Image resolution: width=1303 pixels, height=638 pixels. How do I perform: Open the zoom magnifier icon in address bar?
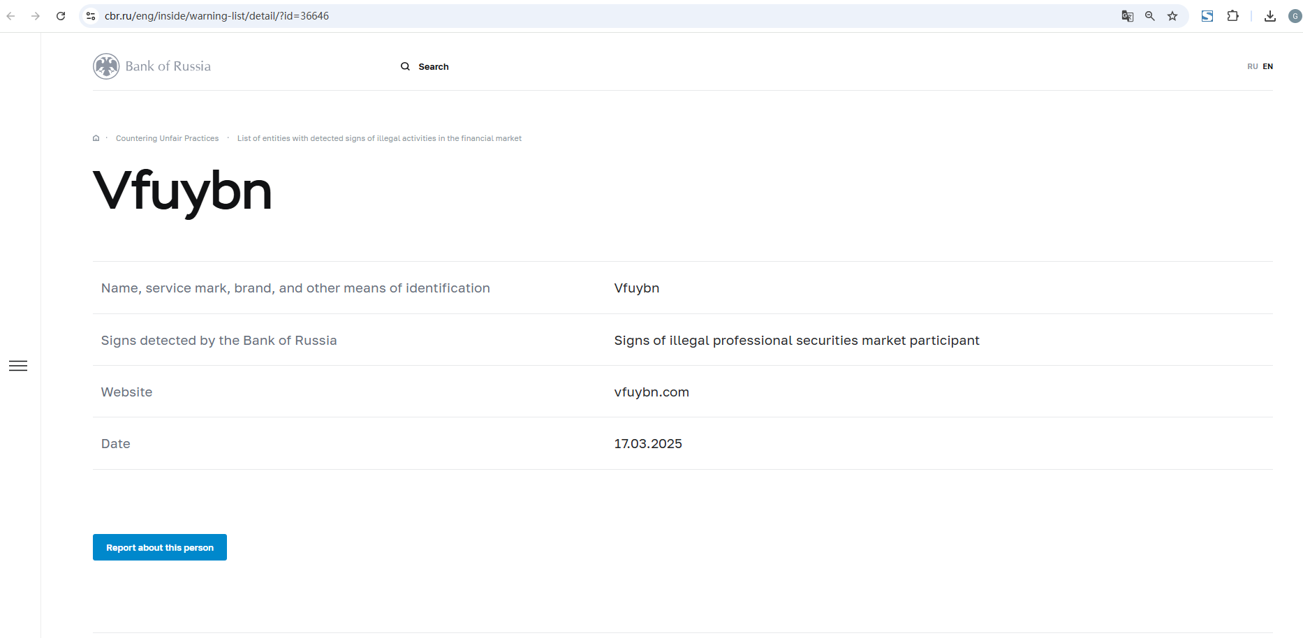tap(1149, 16)
